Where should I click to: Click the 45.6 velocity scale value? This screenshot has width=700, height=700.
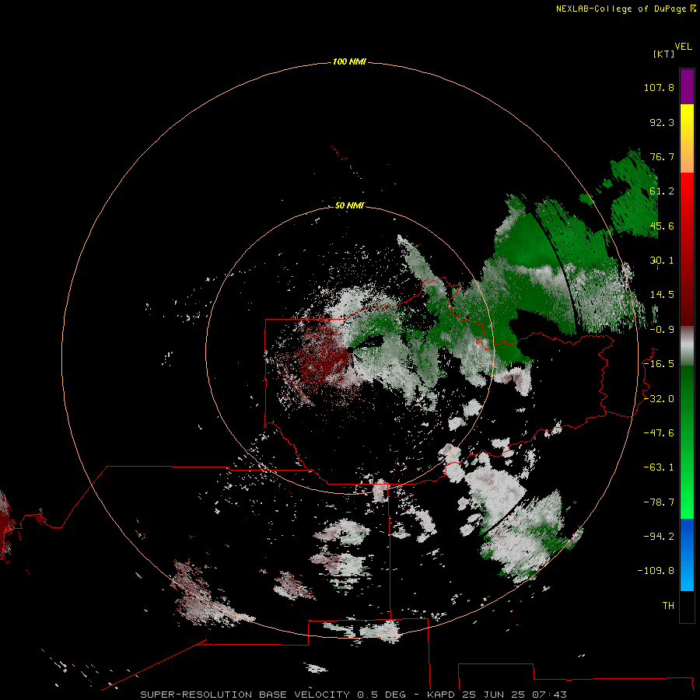pyautogui.click(x=662, y=226)
